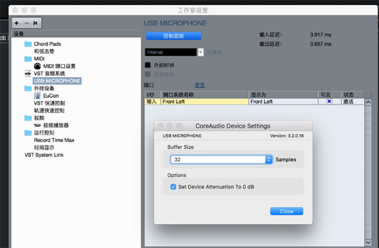This screenshot has height=248, width=379.
Task: Click the 重置 reset link above port table
Action: [199, 85]
